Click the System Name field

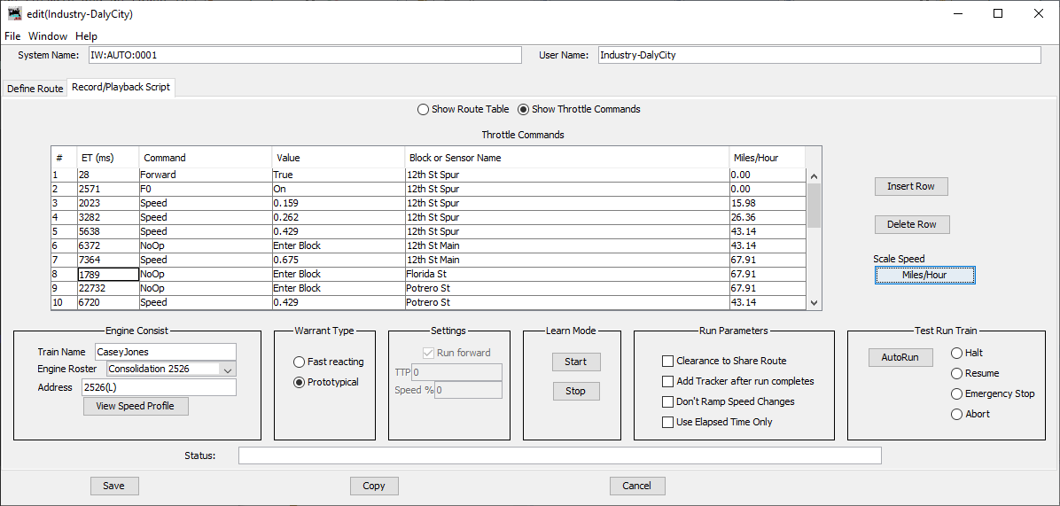tap(305, 56)
